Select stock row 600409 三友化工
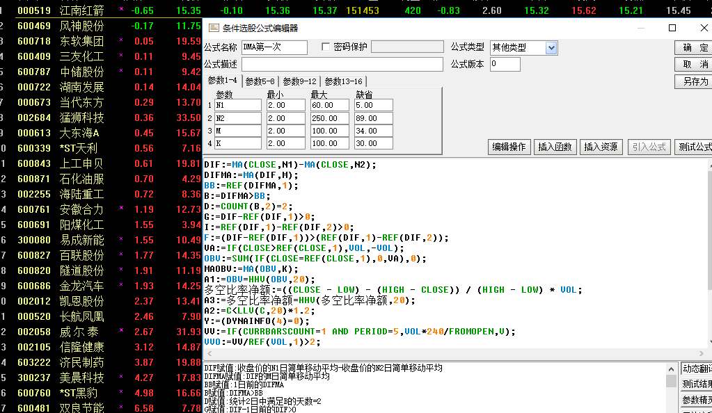Screen dimensions: 712x413 pyautogui.click(x=101, y=57)
